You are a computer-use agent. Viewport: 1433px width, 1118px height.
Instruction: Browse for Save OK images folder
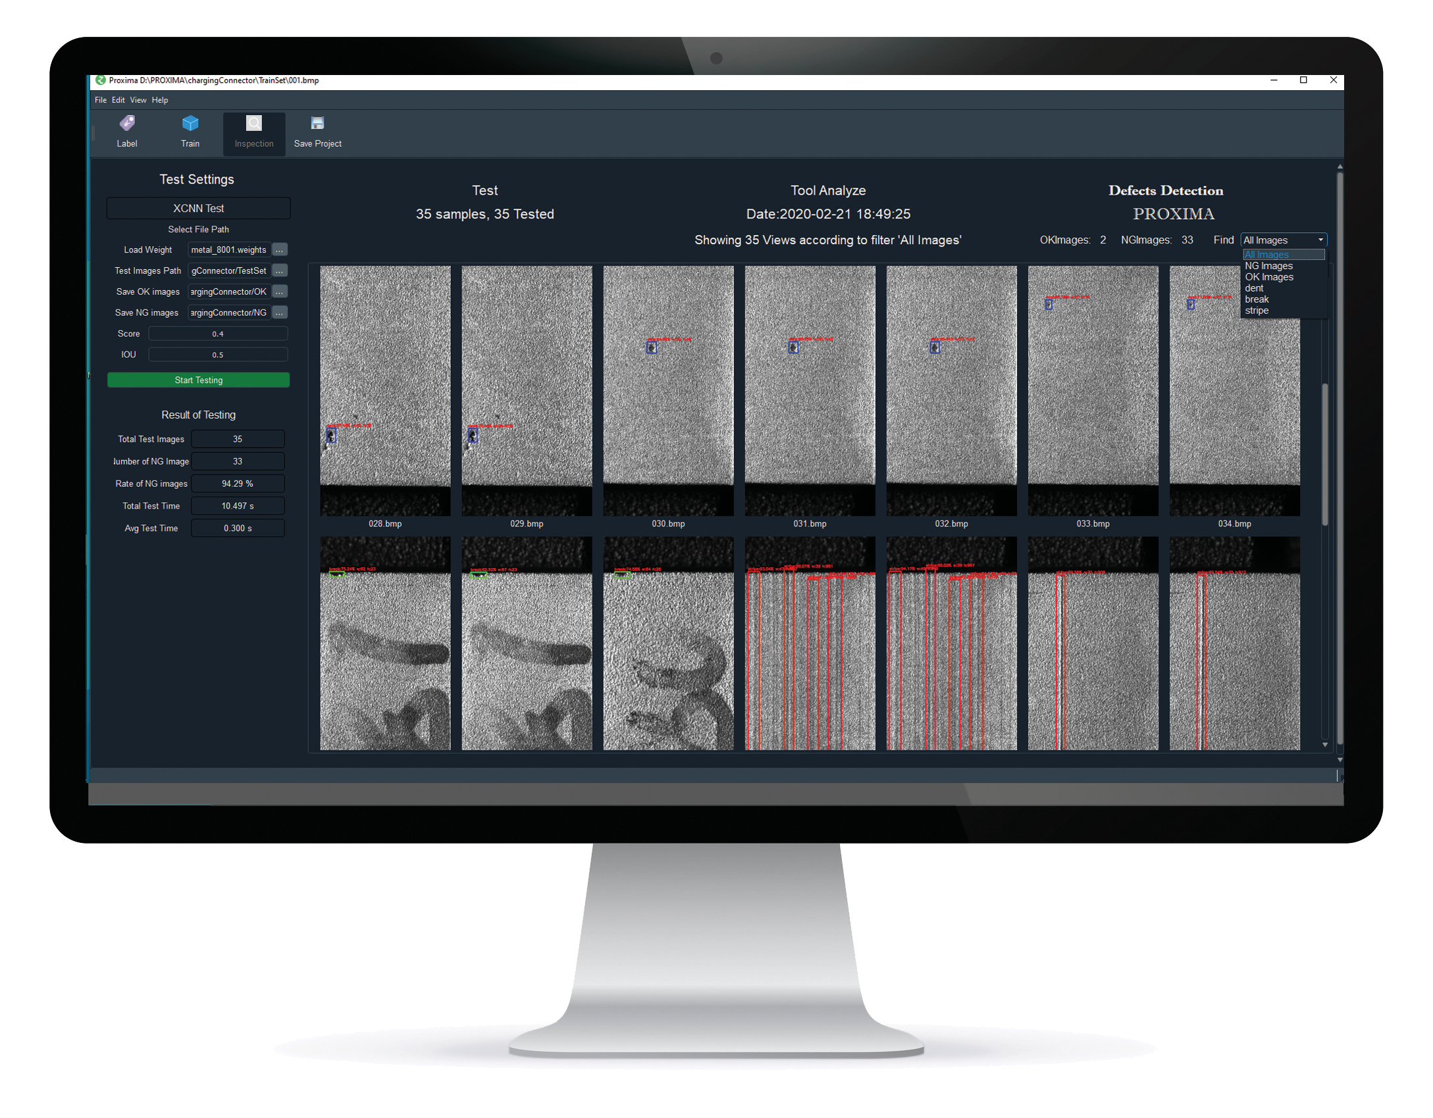point(280,292)
